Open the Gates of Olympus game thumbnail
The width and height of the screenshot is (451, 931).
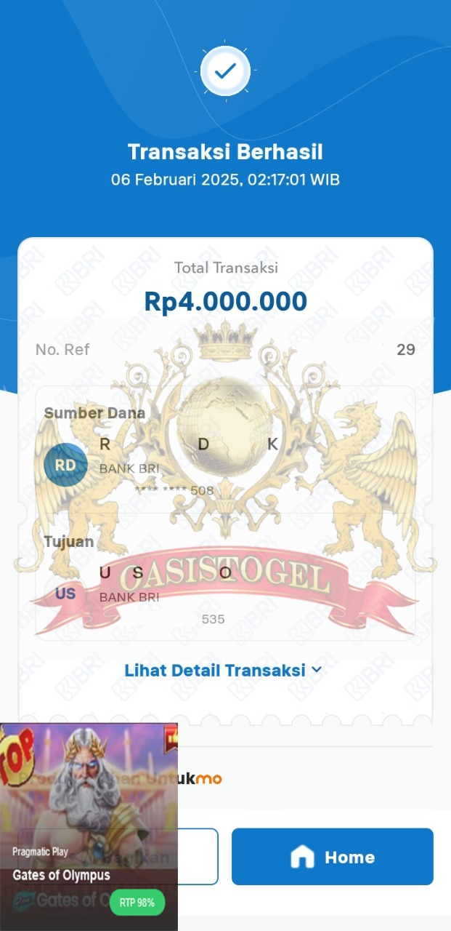tap(89, 827)
